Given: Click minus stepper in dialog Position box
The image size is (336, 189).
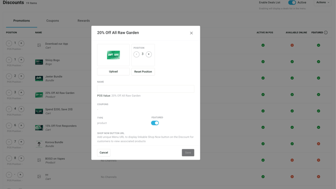Looking at the screenshot, I should click(x=137, y=54).
